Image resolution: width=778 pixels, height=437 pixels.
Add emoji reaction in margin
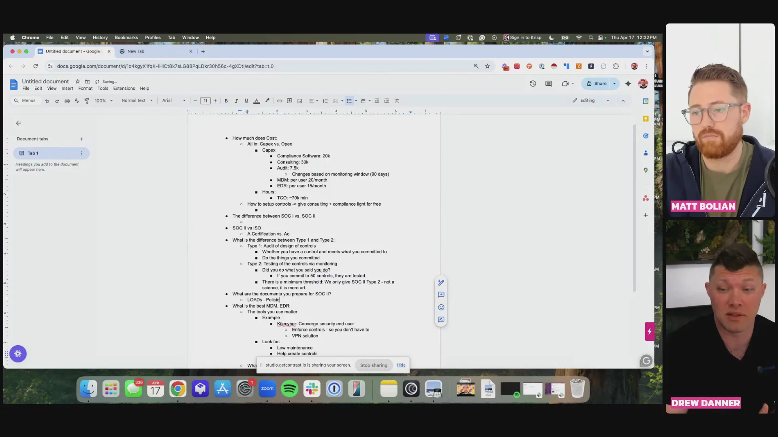(x=441, y=307)
